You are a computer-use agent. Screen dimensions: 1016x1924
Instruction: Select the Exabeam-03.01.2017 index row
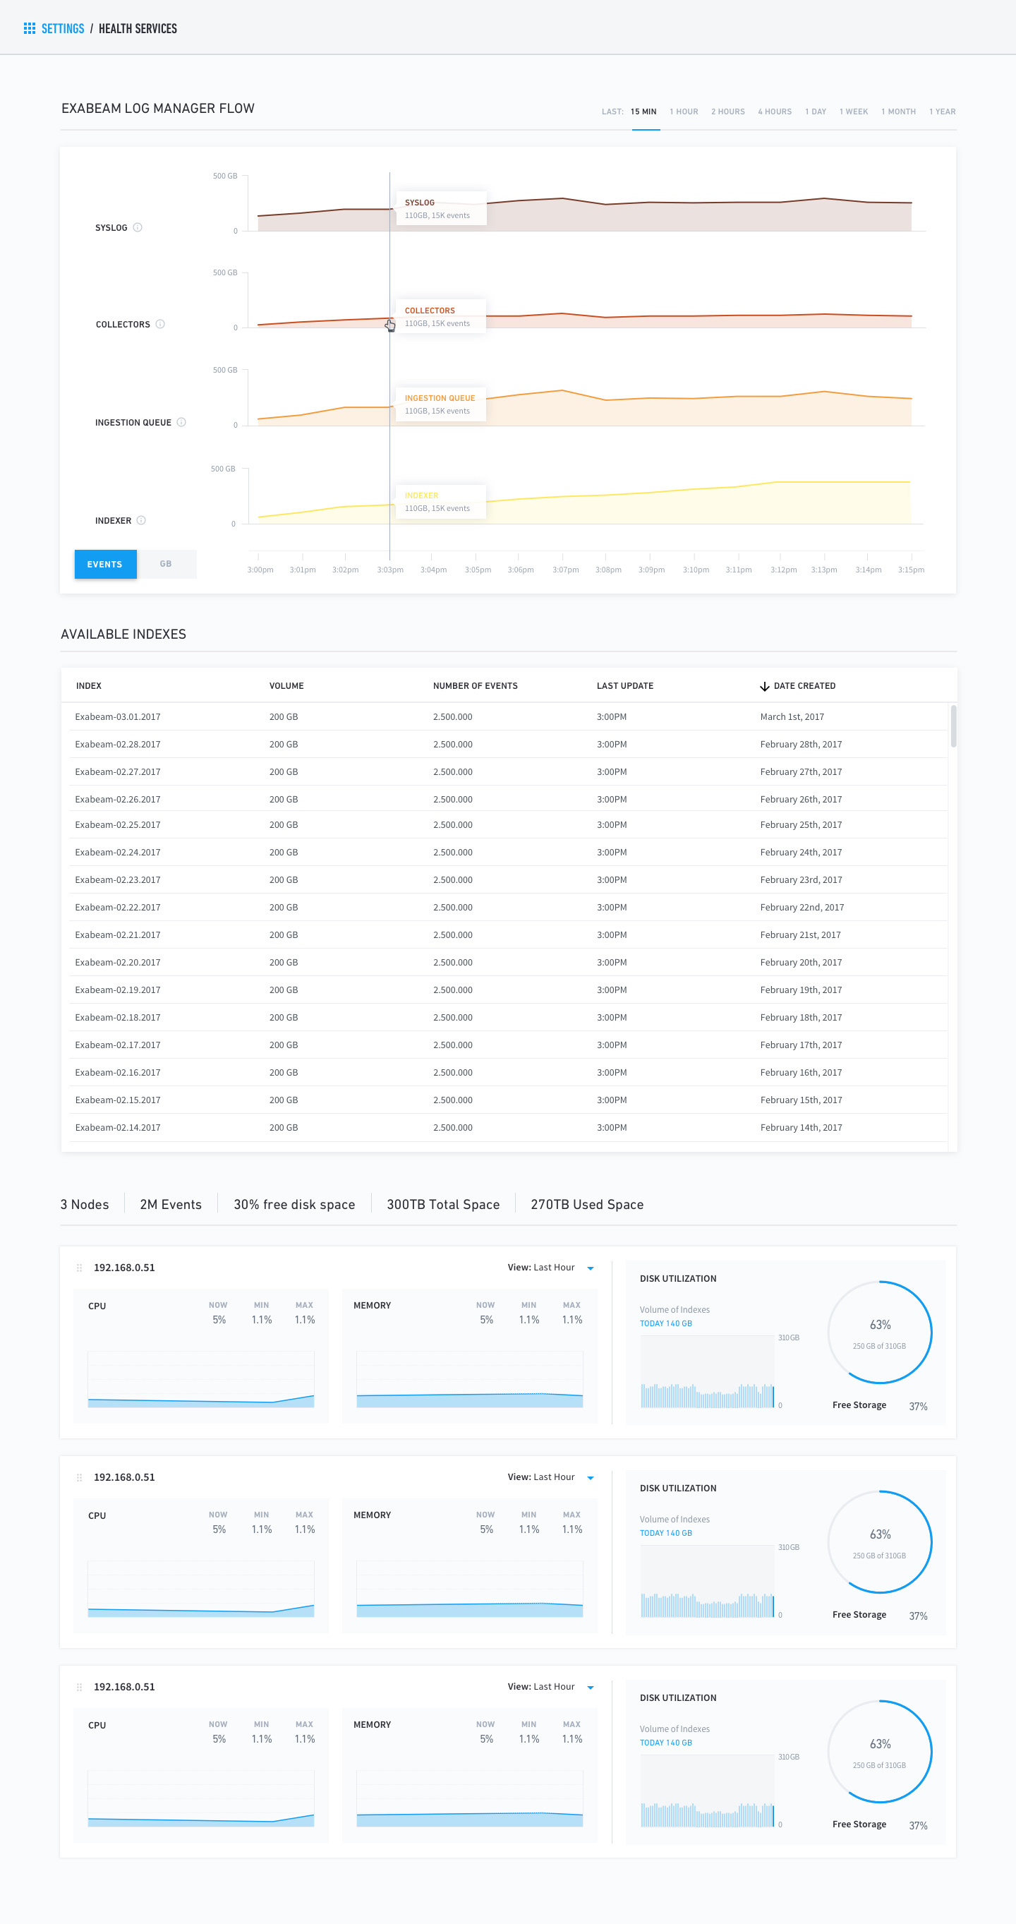[x=509, y=716]
